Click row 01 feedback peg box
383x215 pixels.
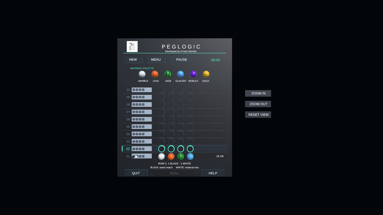pyautogui.click(x=142, y=156)
